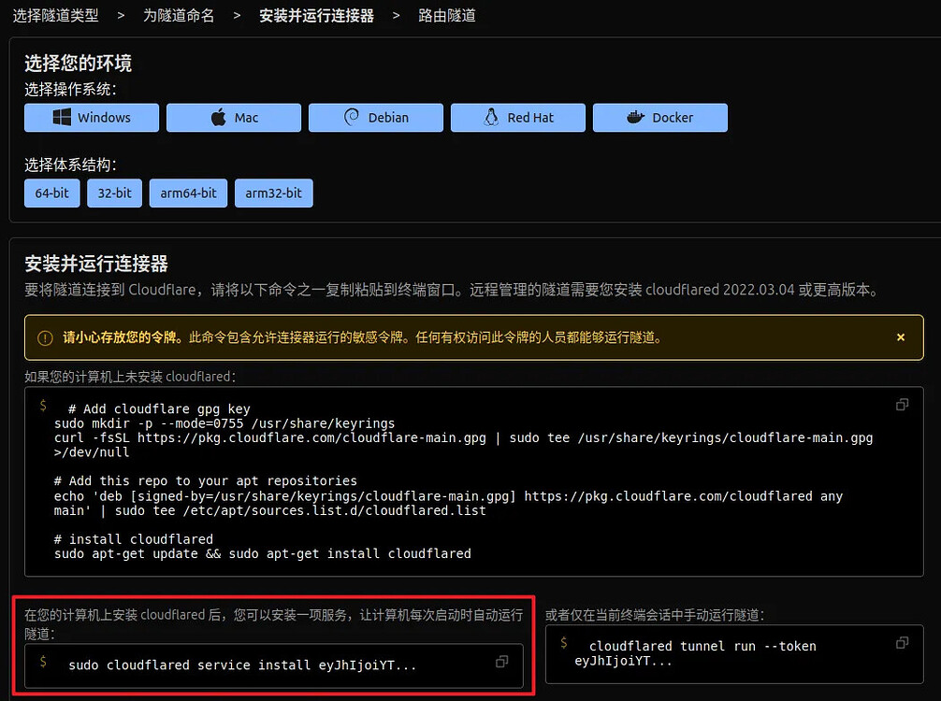Click the 选择操作系统 label

70,90
